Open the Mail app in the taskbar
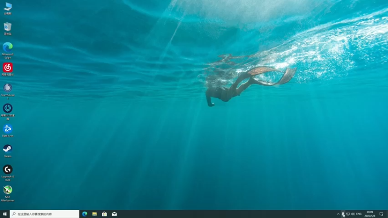 click(x=114, y=214)
